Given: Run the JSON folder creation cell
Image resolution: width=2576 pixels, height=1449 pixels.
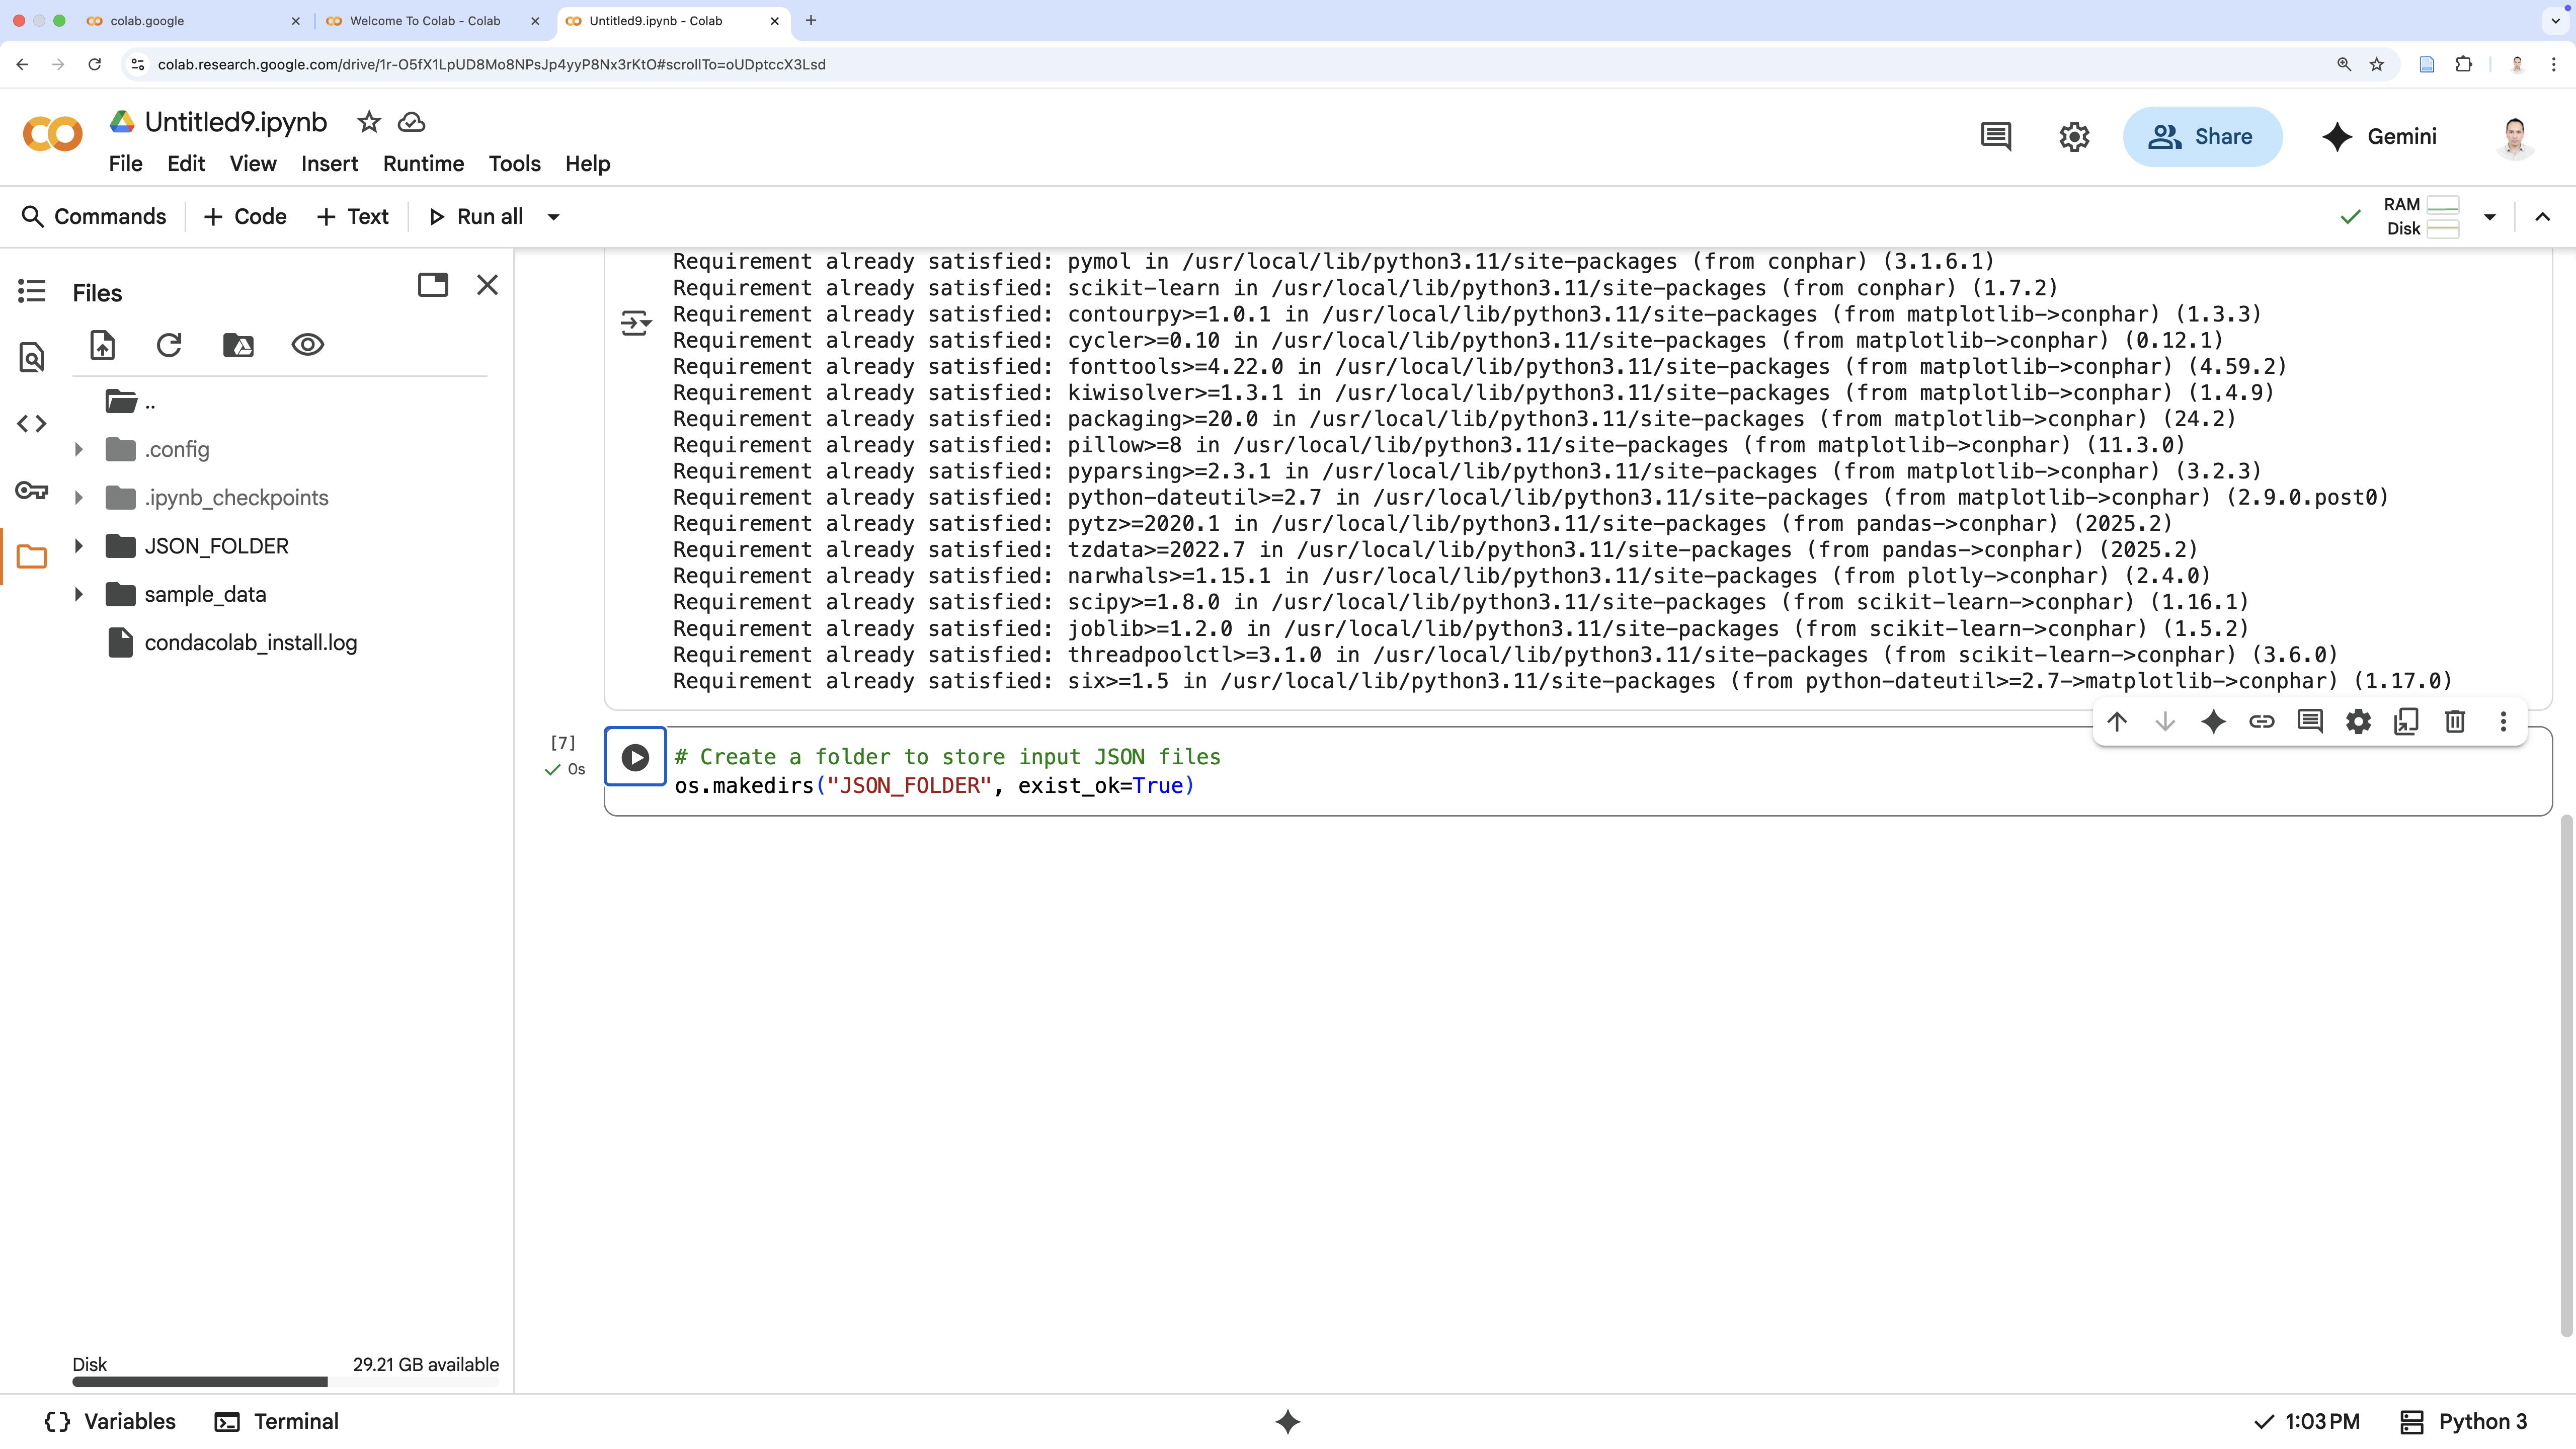Looking at the screenshot, I should (x=635, y=757).
